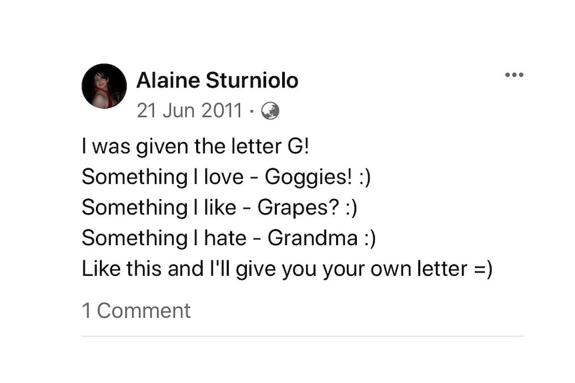
Task: Click the 'Something I like - Grapes?' line
Action: pyautogui.click(x=219, y=208)
